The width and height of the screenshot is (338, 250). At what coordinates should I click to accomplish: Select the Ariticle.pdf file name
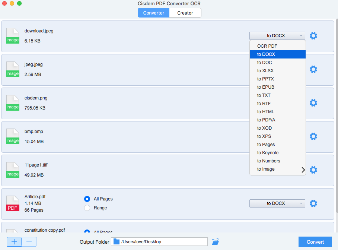[35, 197]
